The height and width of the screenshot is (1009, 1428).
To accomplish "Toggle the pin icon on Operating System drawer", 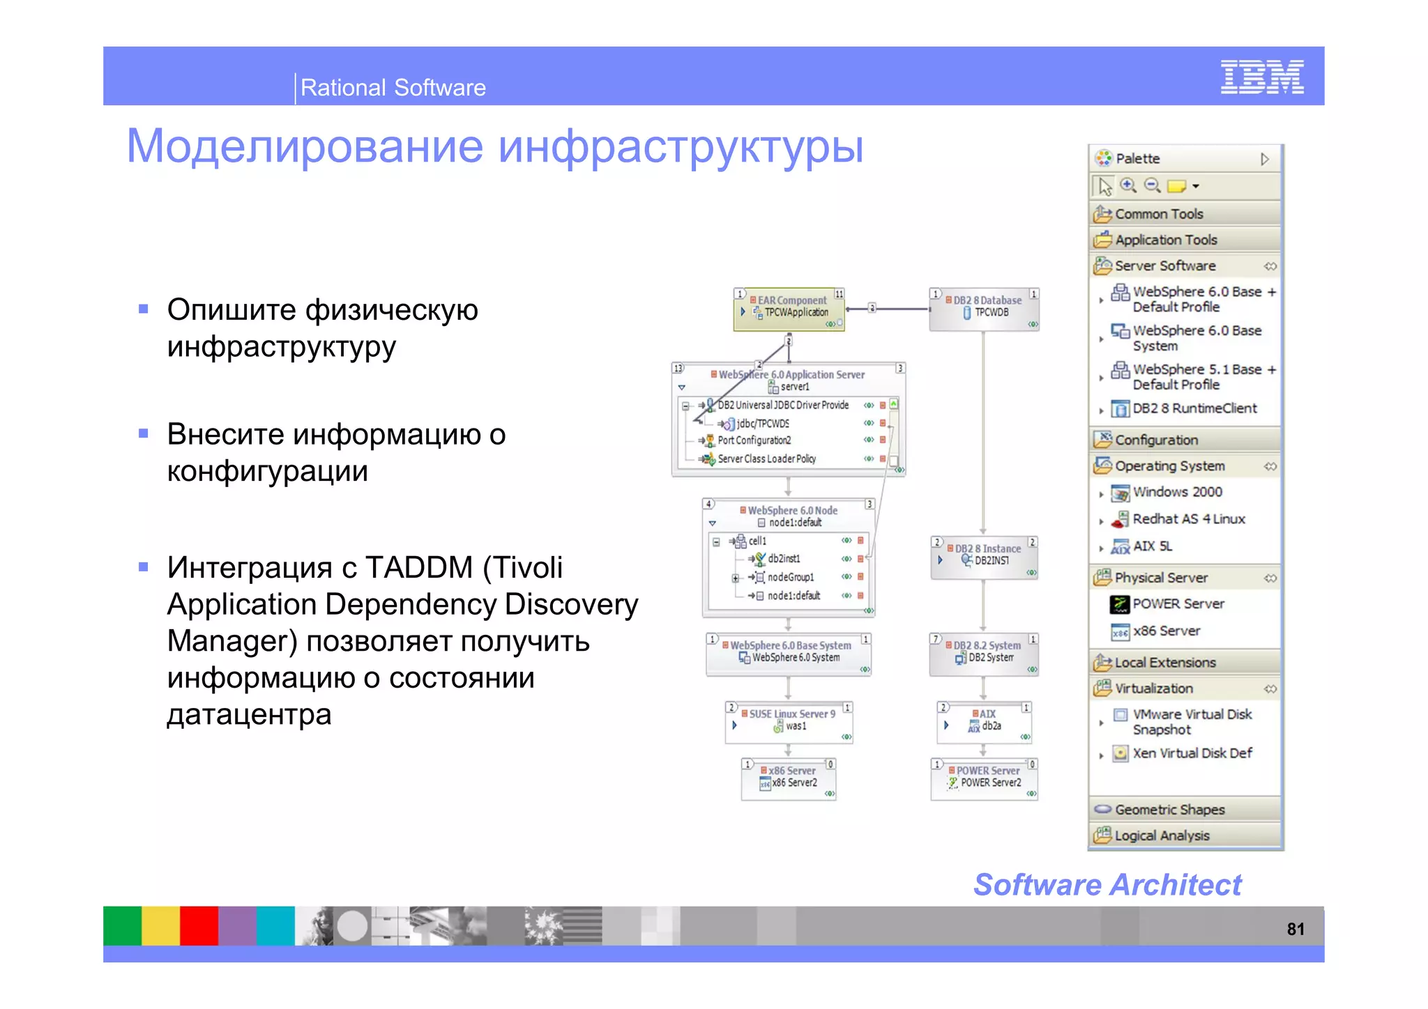I will 1270,466.
